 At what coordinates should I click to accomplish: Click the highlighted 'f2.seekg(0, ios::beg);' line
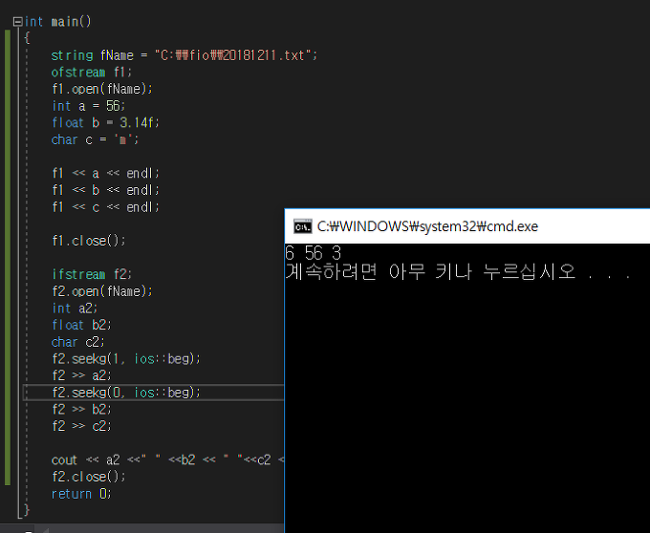(x=126, y=393)
